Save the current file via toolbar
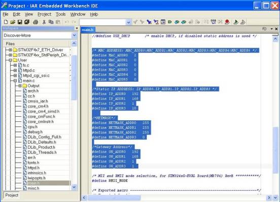The height and width of the screenshot is (202, 280). (x=20, y=22)
